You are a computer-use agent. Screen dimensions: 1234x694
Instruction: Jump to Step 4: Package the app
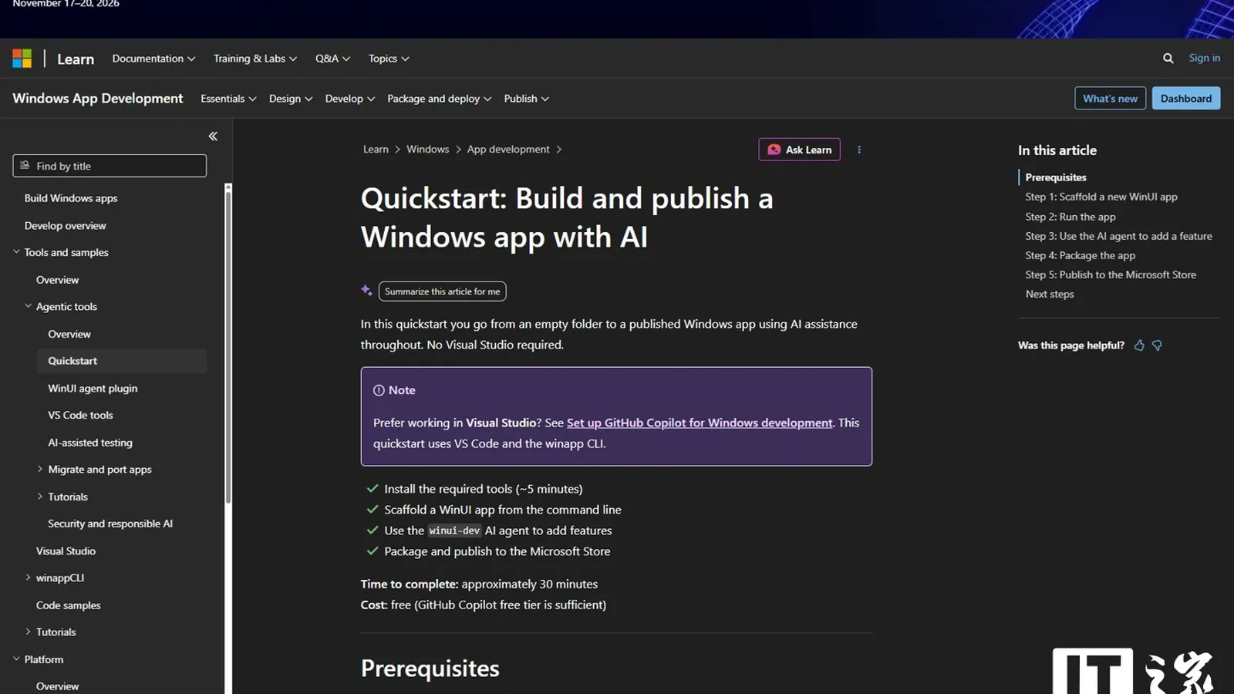click(1081, 255)
